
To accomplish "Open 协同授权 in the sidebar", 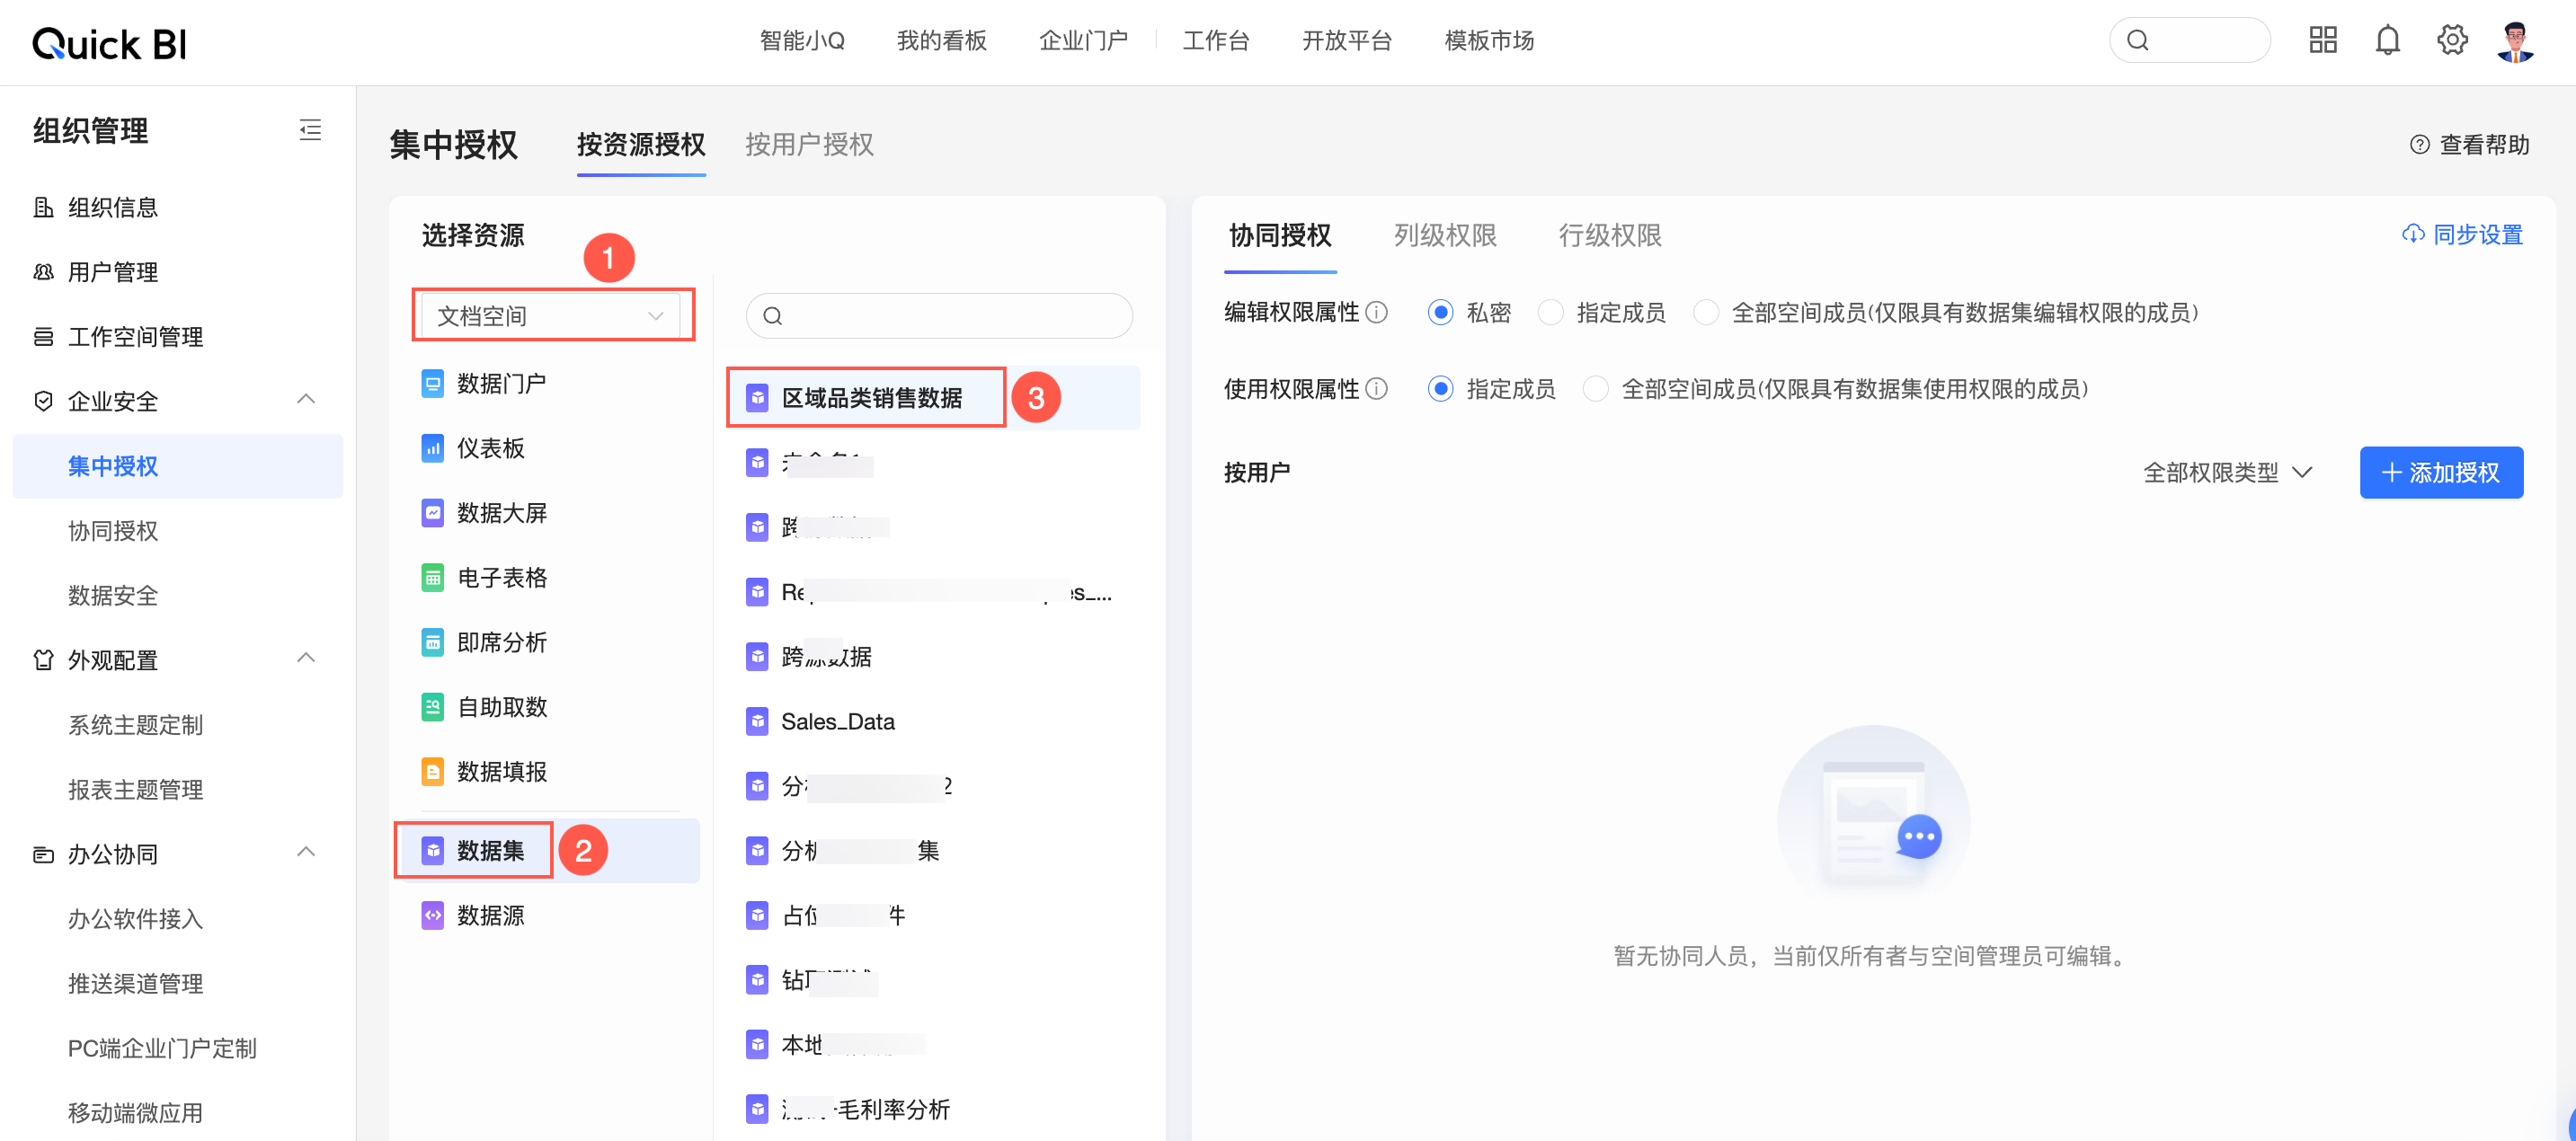I will (113, 531).
